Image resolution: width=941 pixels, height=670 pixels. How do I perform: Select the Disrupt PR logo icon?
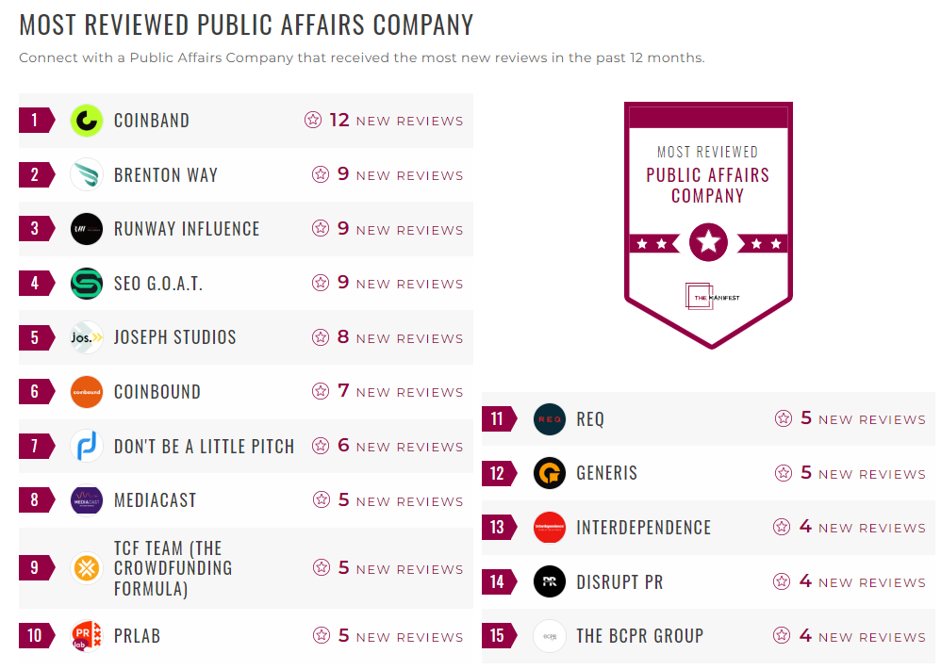pyautogui.click(x=550, y=581)
